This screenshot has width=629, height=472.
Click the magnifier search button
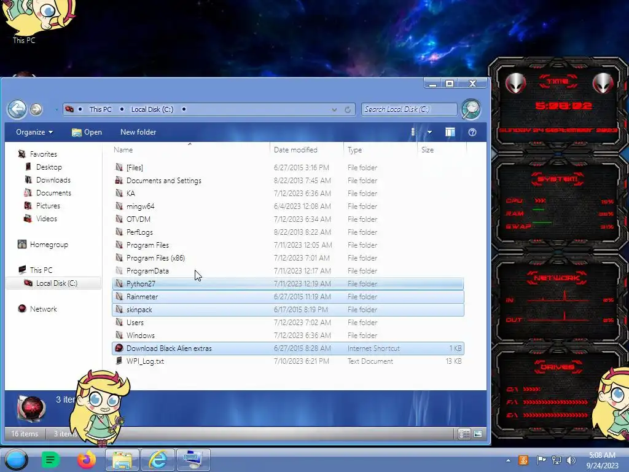coord(471,109)
